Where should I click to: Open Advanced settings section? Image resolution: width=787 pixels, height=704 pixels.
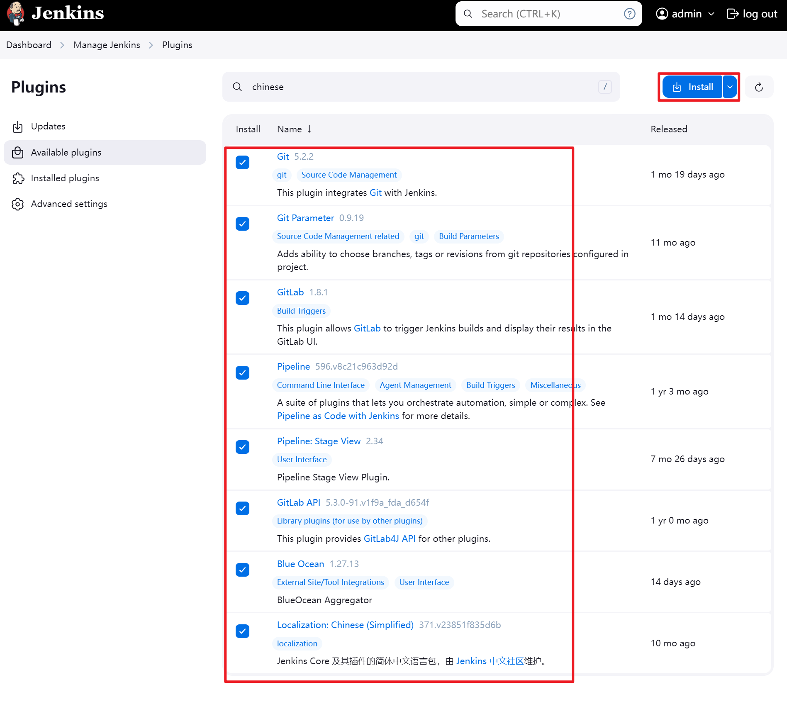click(x=105, y=204)
